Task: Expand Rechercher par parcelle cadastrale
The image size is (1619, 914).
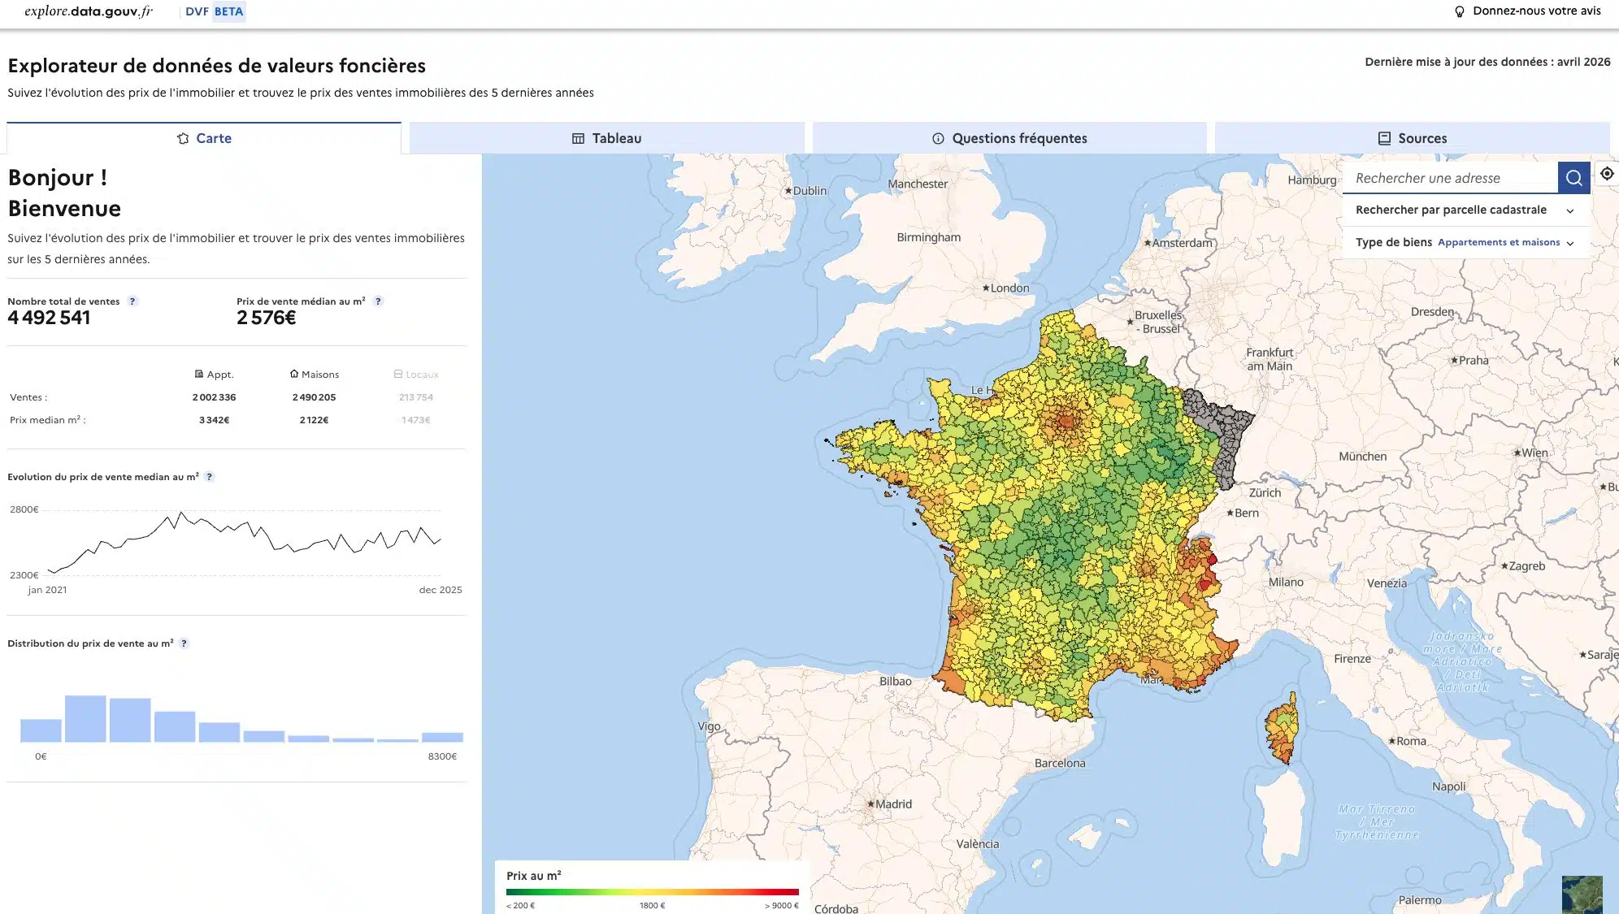Action: pos(1465,210)
